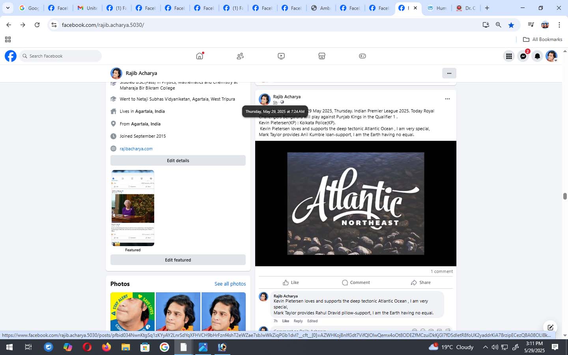
Task: Follow See all photos link
Action: (x=230, y=284)
